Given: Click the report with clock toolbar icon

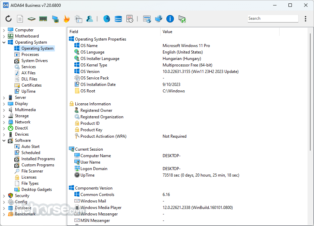Looking at the screenshot, I should pos(130,19).
